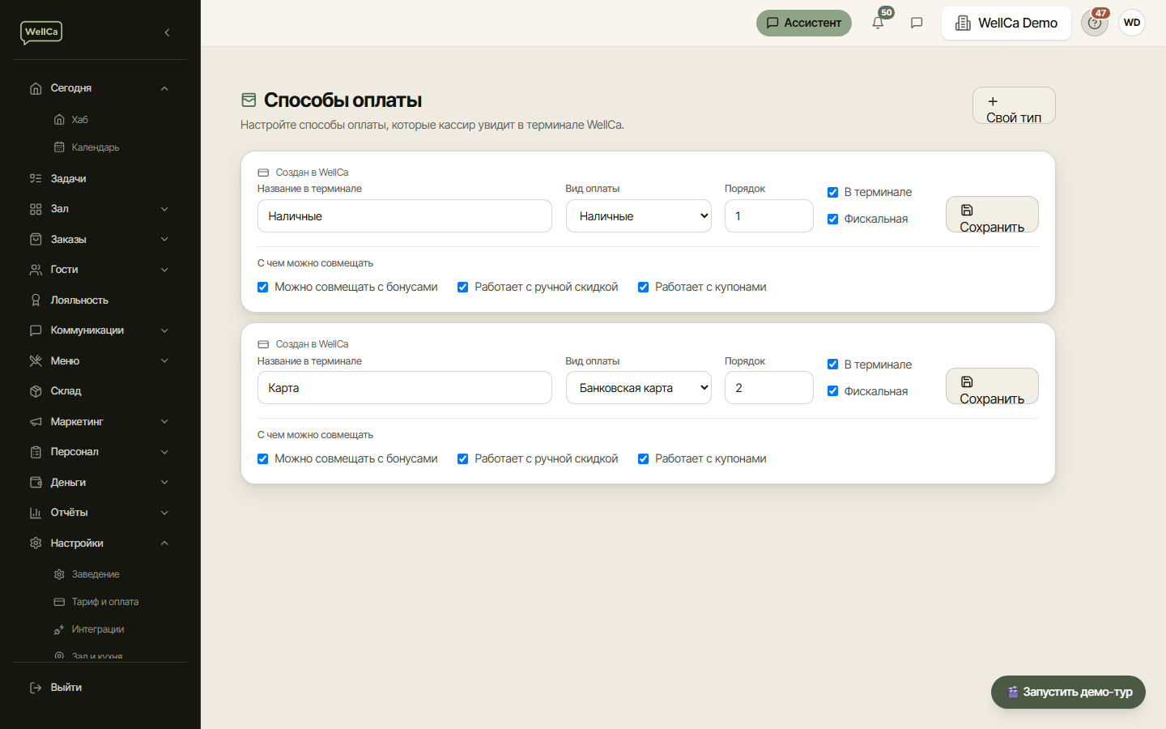
Task: Open Вид оплаты dropdown showing Банковская карта
Action: (639, 388)
